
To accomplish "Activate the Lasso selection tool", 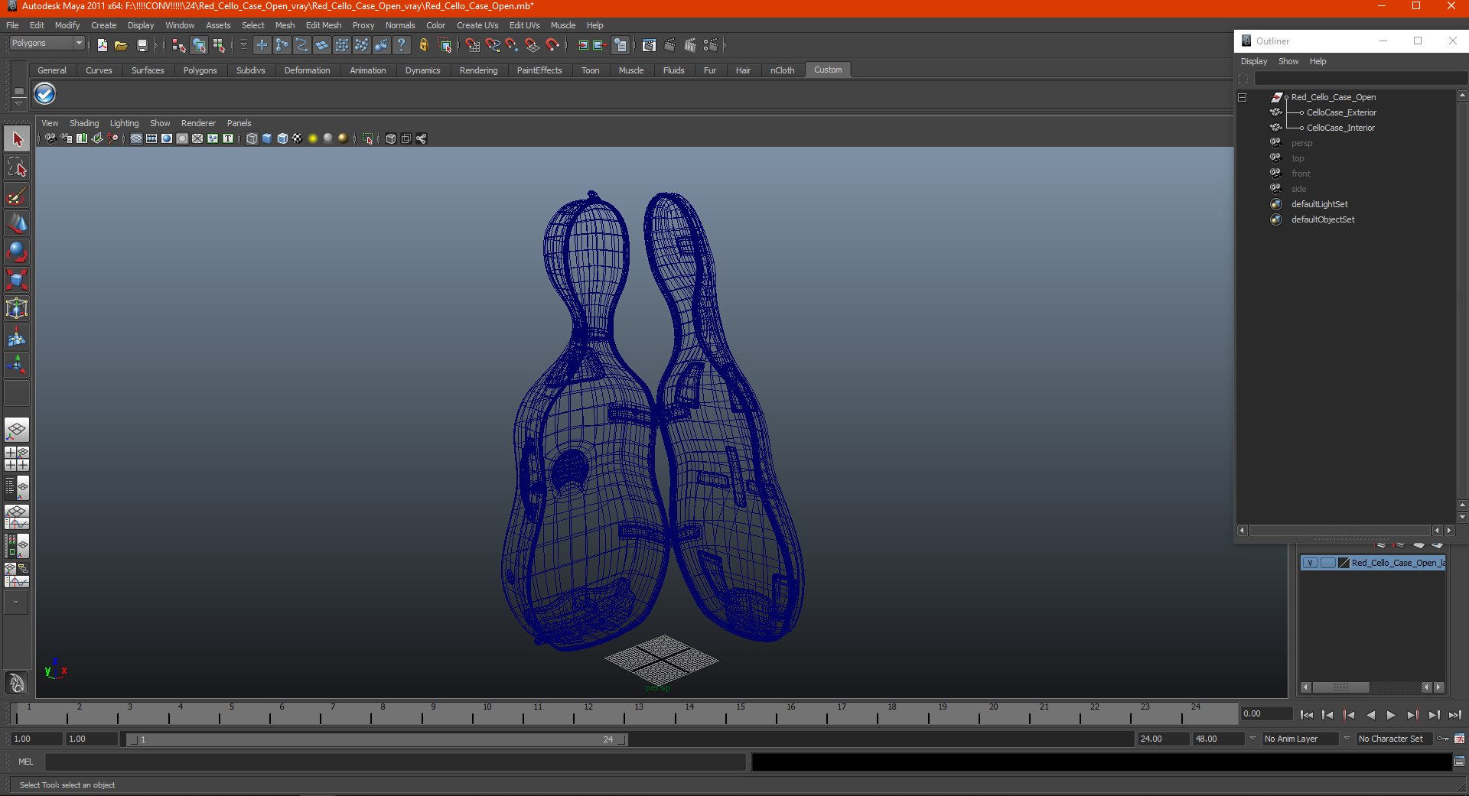I will pos(17,167).
